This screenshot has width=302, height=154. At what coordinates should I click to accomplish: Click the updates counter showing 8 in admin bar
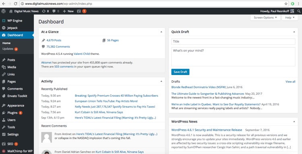click(46, 11)
